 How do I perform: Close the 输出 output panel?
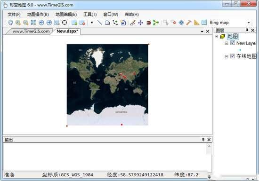click(209, 140)
